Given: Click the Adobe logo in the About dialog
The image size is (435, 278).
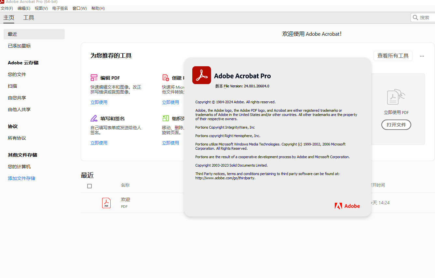Looking at the screenshot, I should [347, 206].
